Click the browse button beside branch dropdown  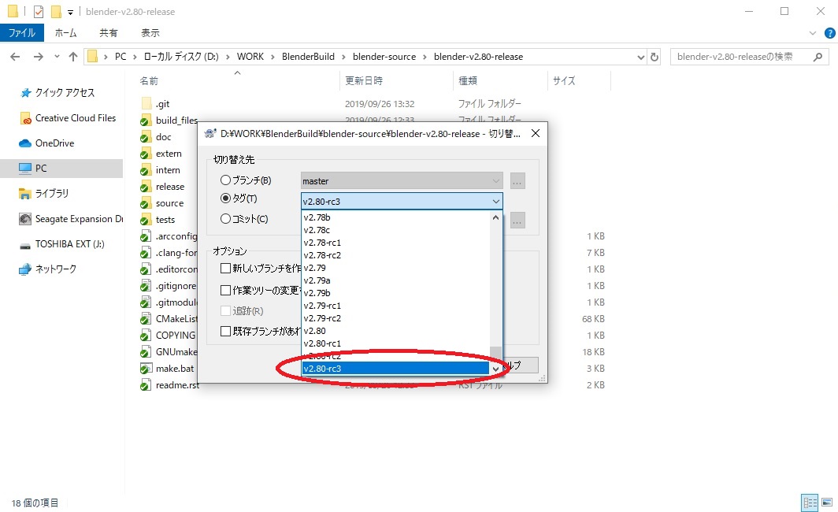517,180
